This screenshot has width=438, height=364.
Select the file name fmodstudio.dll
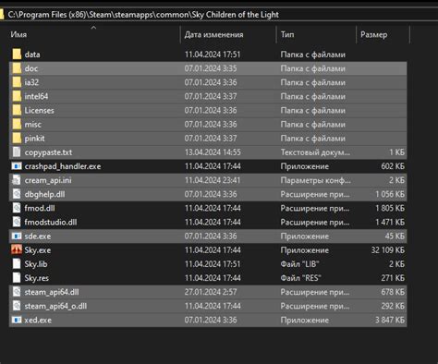[x=51, y=222]
